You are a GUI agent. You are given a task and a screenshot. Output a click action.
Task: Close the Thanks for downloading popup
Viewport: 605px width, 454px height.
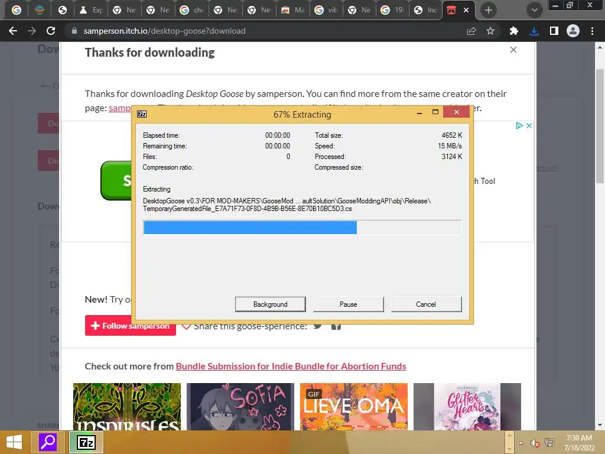tap(513, 50)
